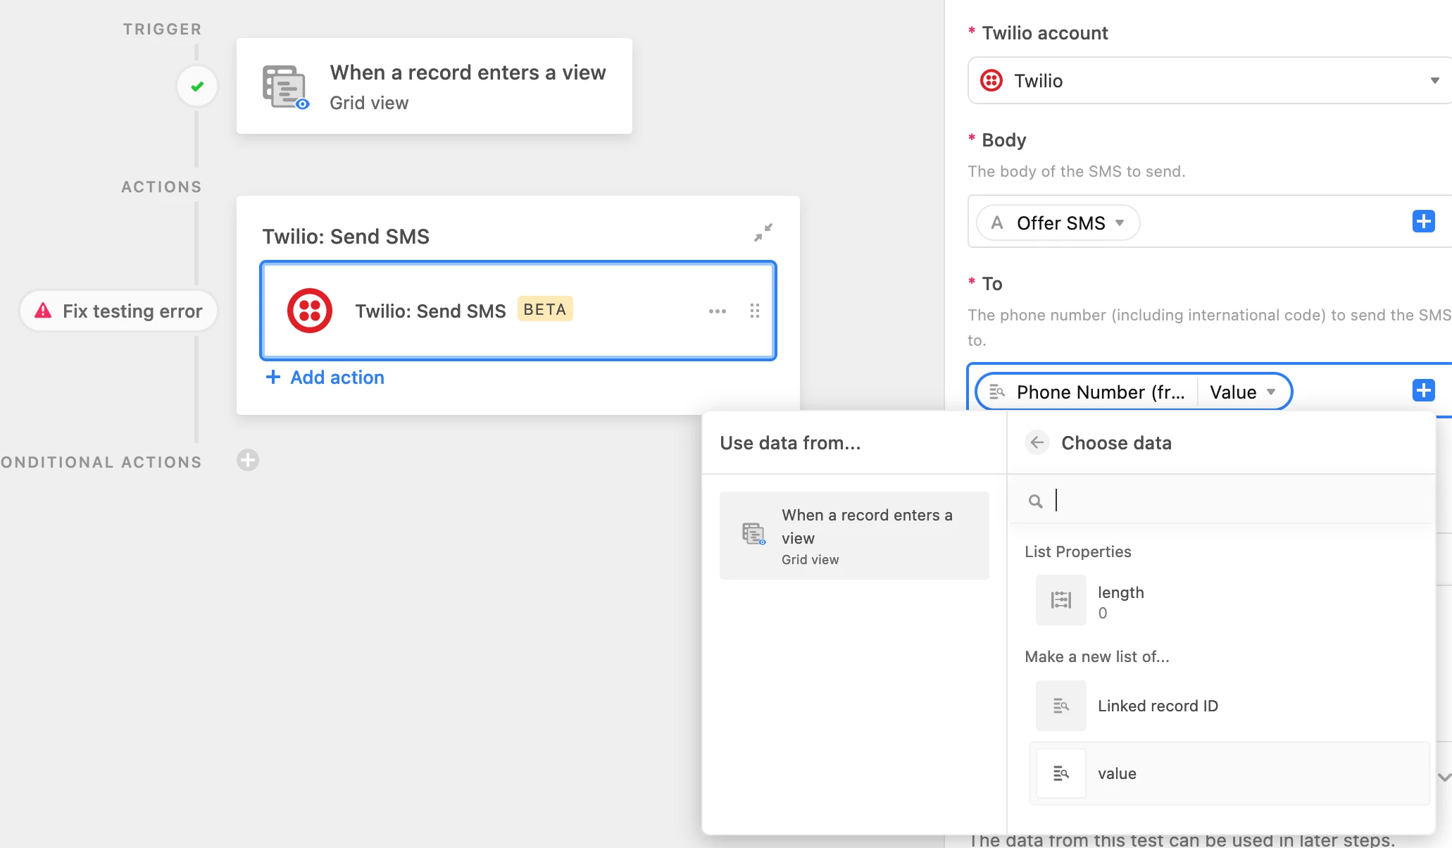
Task: Add a conditional action with plus icon
Action: pyautogui.click(x=247, y=461)
